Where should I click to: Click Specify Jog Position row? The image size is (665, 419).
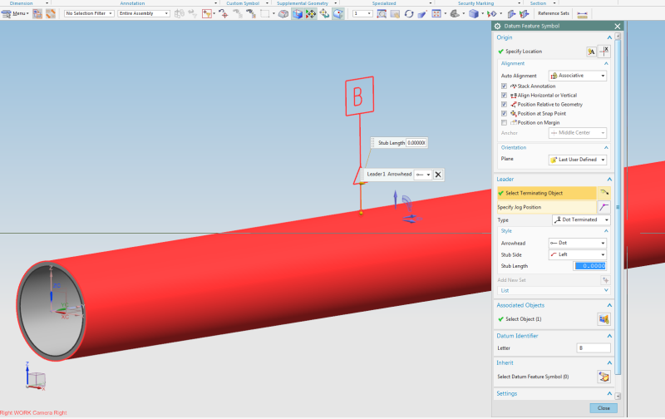click(547, 207)
